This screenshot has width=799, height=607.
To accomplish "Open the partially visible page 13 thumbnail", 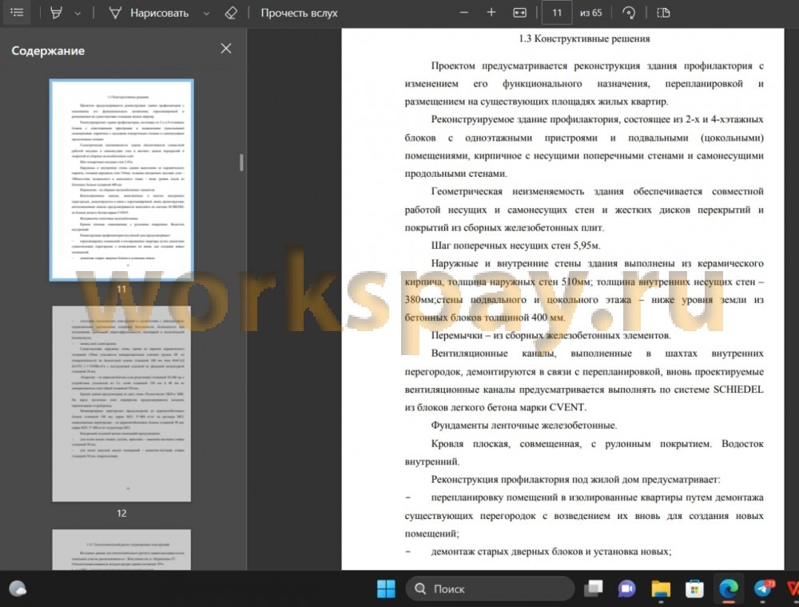I will coord(121,549).
